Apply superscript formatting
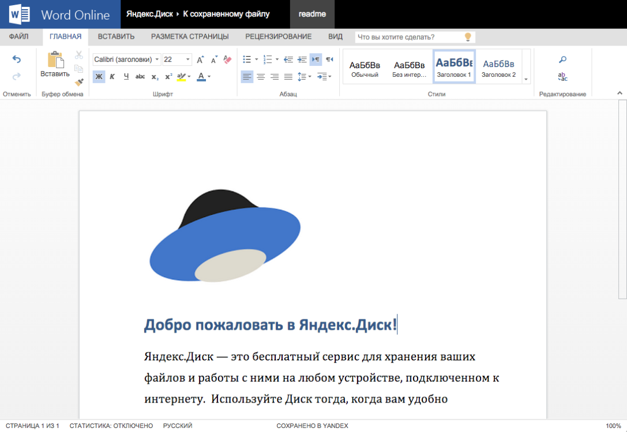Screen dimensions: 627x432 [x=168, y=77]
